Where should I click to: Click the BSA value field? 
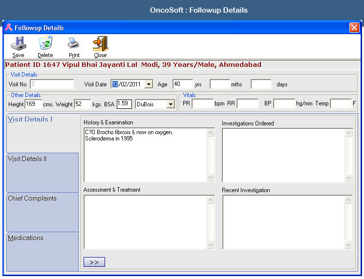pyautogui.click(x=124, y=104)
